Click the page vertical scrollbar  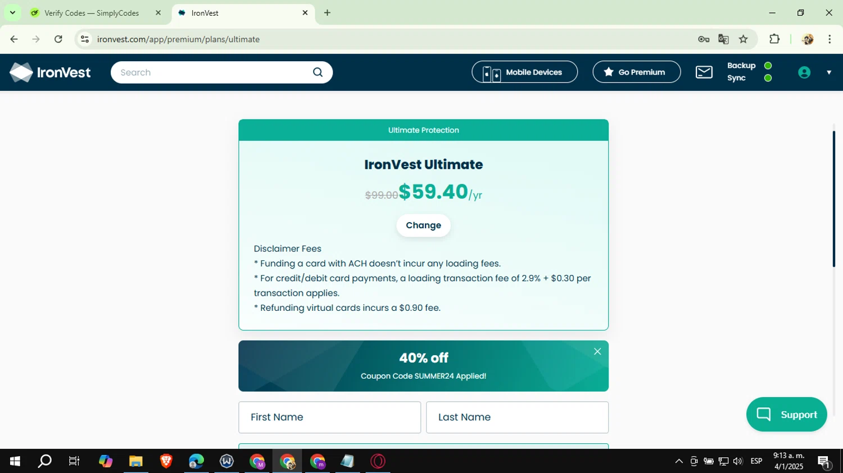(x=833, y=199)
